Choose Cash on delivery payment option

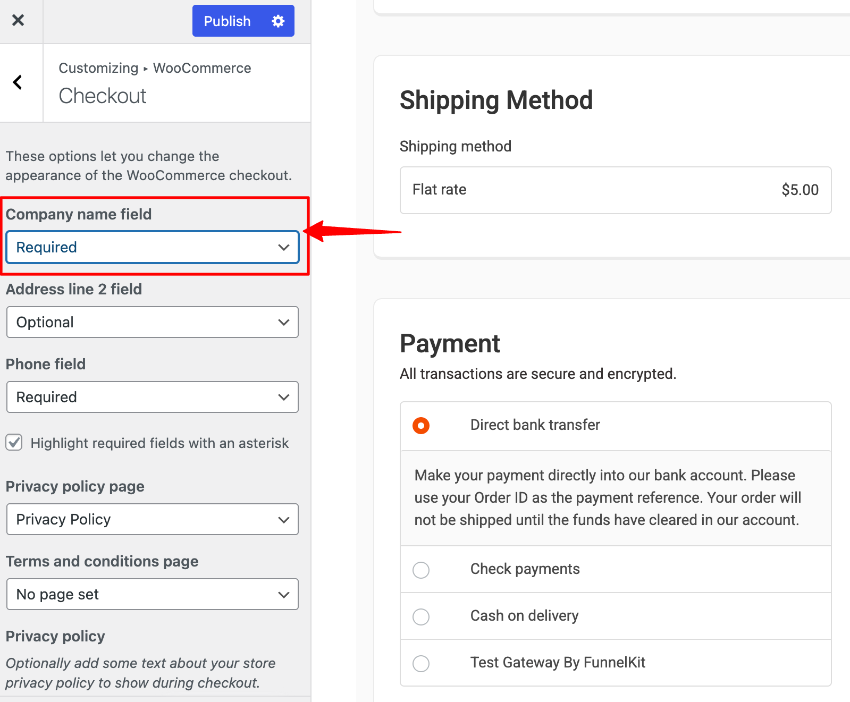tap(421, 616)
